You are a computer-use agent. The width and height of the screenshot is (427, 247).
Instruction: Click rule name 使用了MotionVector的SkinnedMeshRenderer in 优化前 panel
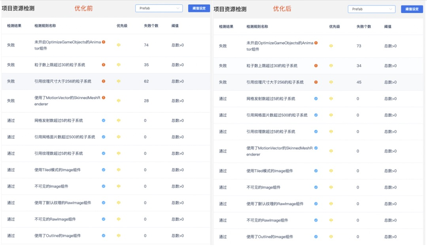67,101
